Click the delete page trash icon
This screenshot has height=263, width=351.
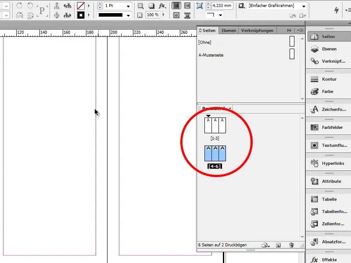click(x=291, y=245)
